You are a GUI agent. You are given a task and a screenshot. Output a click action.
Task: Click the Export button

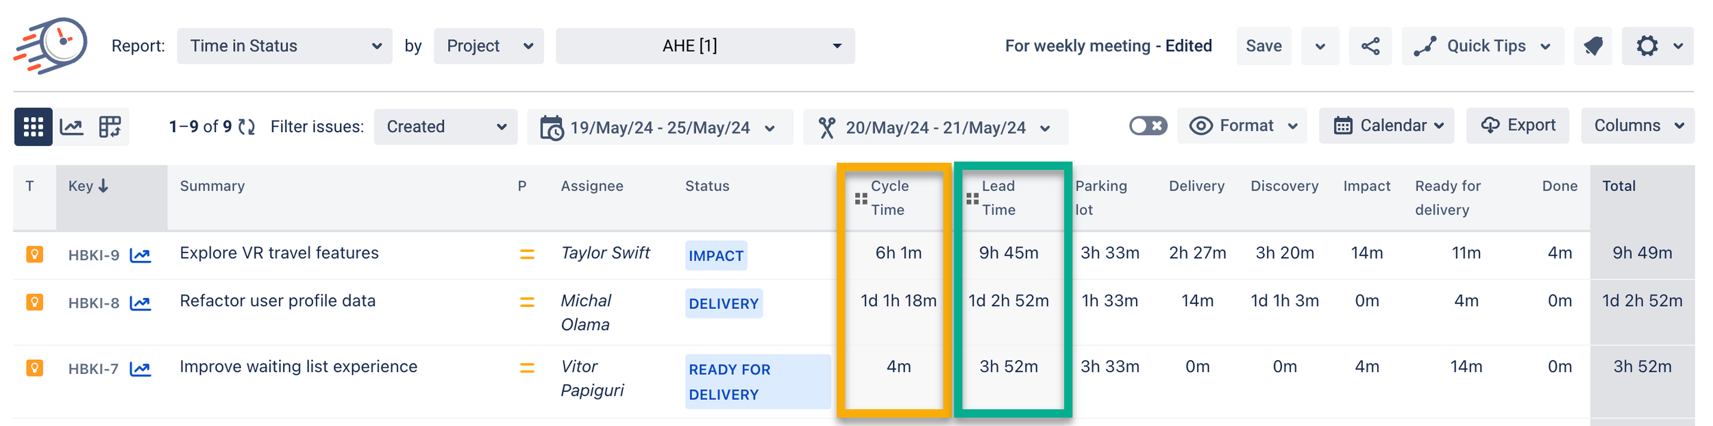click(1517, 126)
